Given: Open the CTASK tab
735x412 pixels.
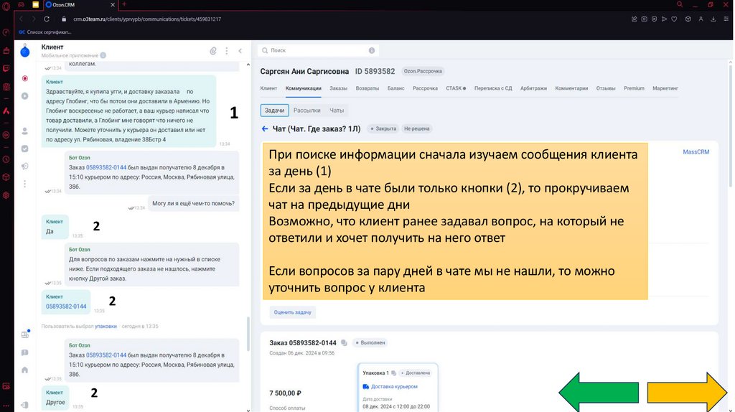Looking at the screenshot, I should (x=456, y=88).
